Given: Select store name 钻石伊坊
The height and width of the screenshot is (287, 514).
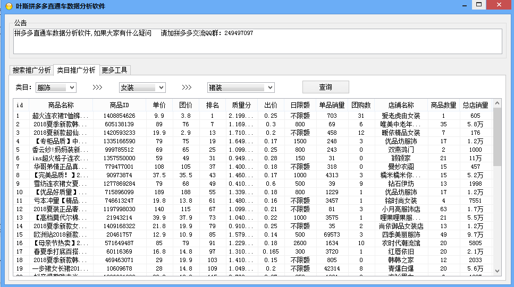Looking at the screenshot, I should pyautogui.click(x=401, y=184).
